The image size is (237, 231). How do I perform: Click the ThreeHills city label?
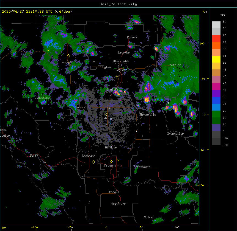(148, 115)
